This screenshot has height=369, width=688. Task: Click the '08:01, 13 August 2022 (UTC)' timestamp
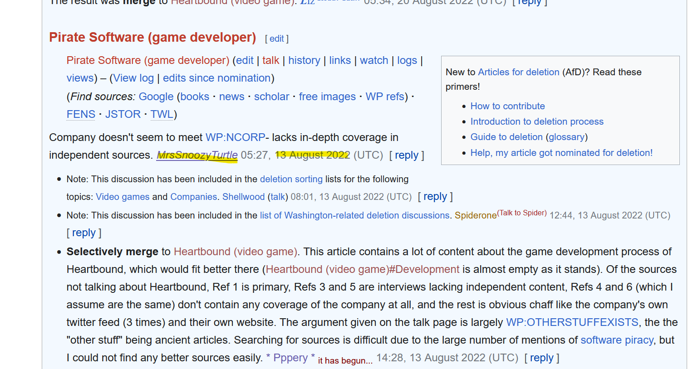pyautogui.click(x=351, y=197)
